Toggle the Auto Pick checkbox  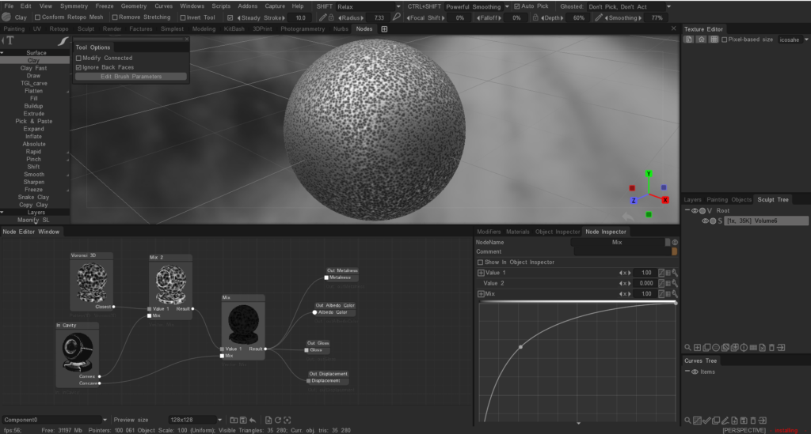click(516, 6)
